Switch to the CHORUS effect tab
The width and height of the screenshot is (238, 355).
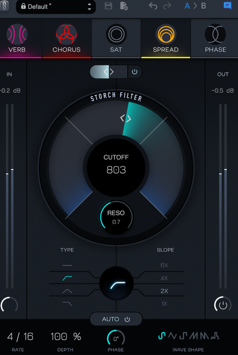[67, 38]
